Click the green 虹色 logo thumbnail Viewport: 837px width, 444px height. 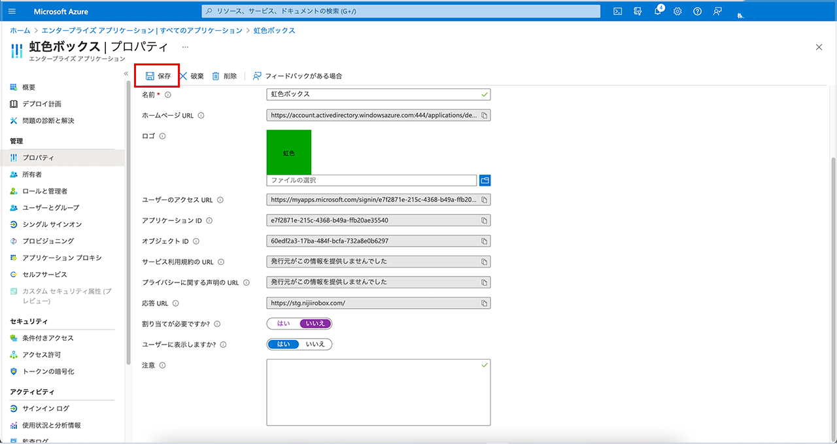click(288, 152)
